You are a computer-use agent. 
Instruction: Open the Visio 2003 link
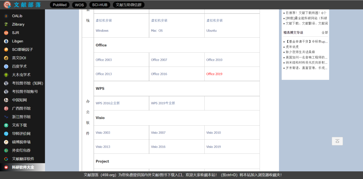[103, 133]
